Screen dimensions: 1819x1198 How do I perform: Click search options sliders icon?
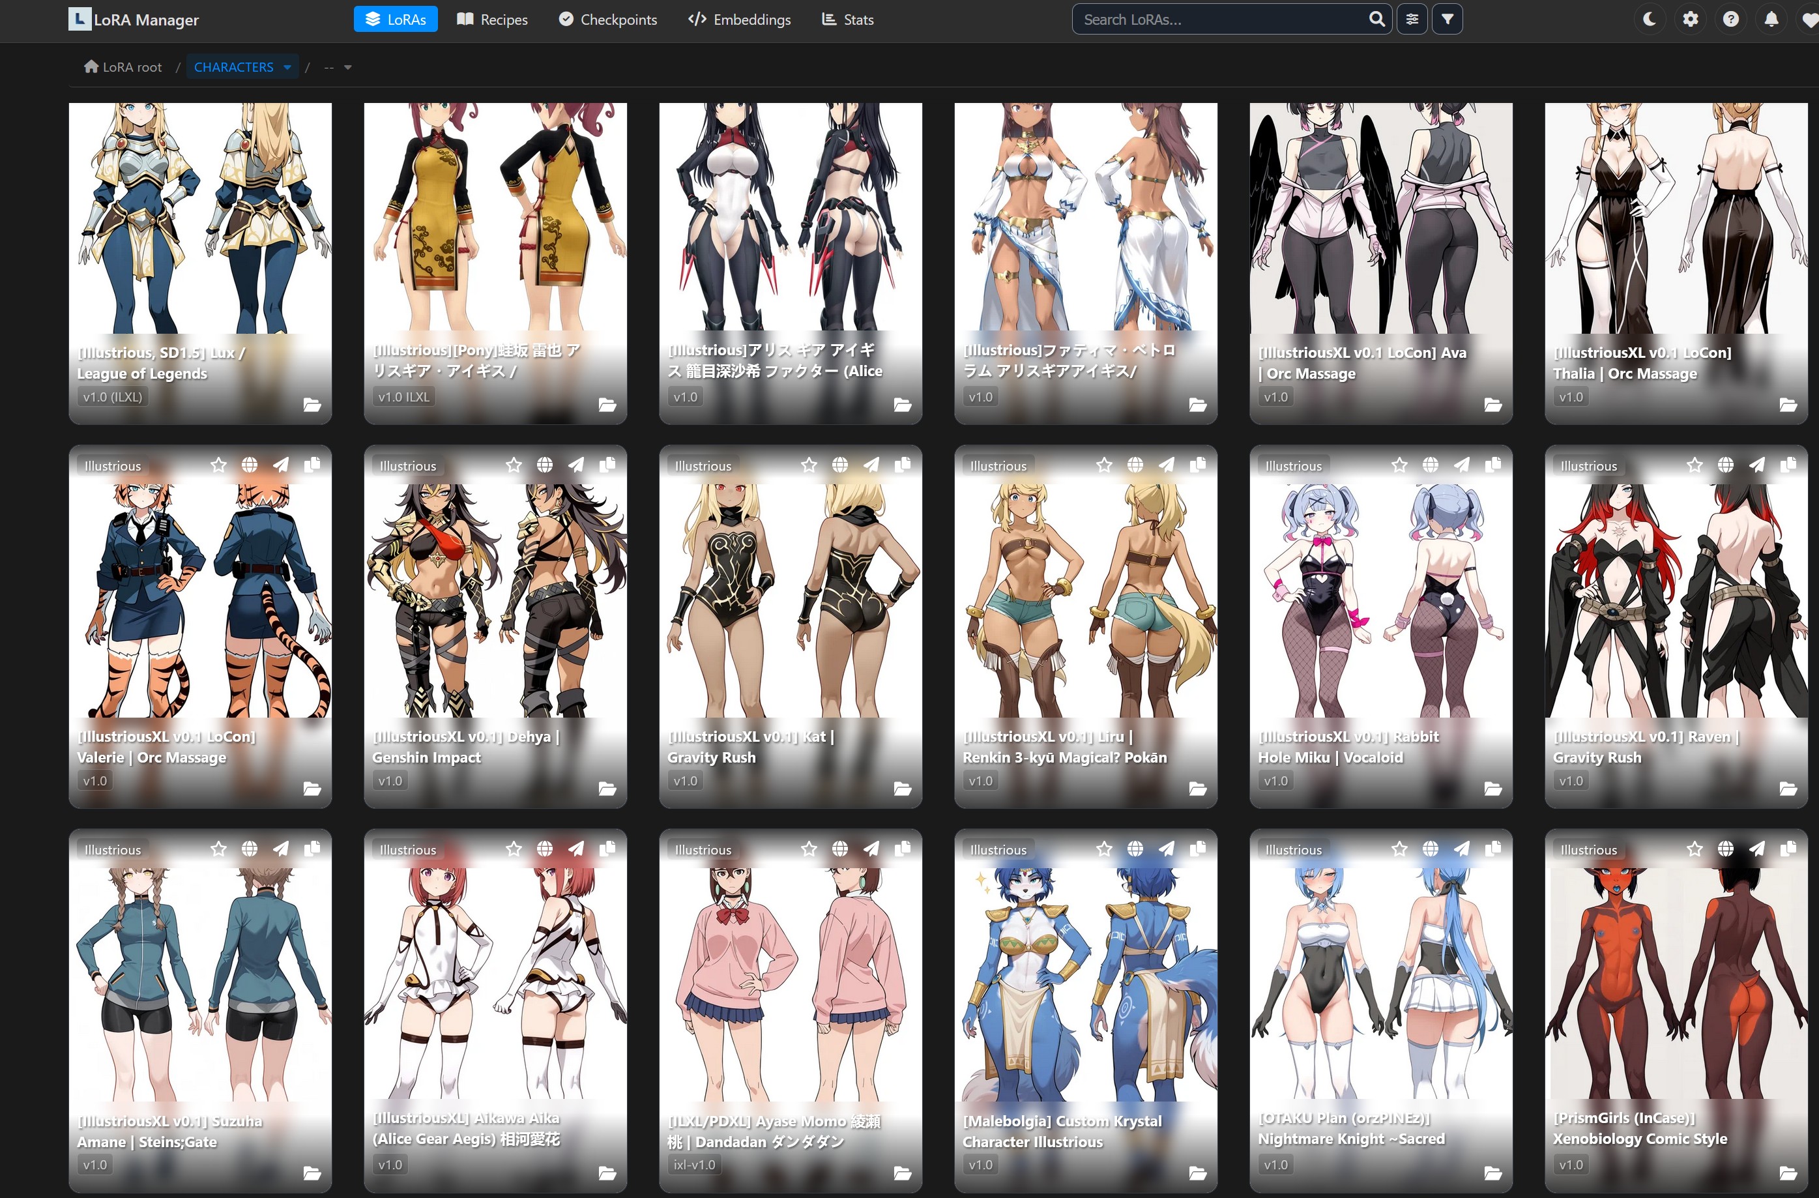point(1412,19)
